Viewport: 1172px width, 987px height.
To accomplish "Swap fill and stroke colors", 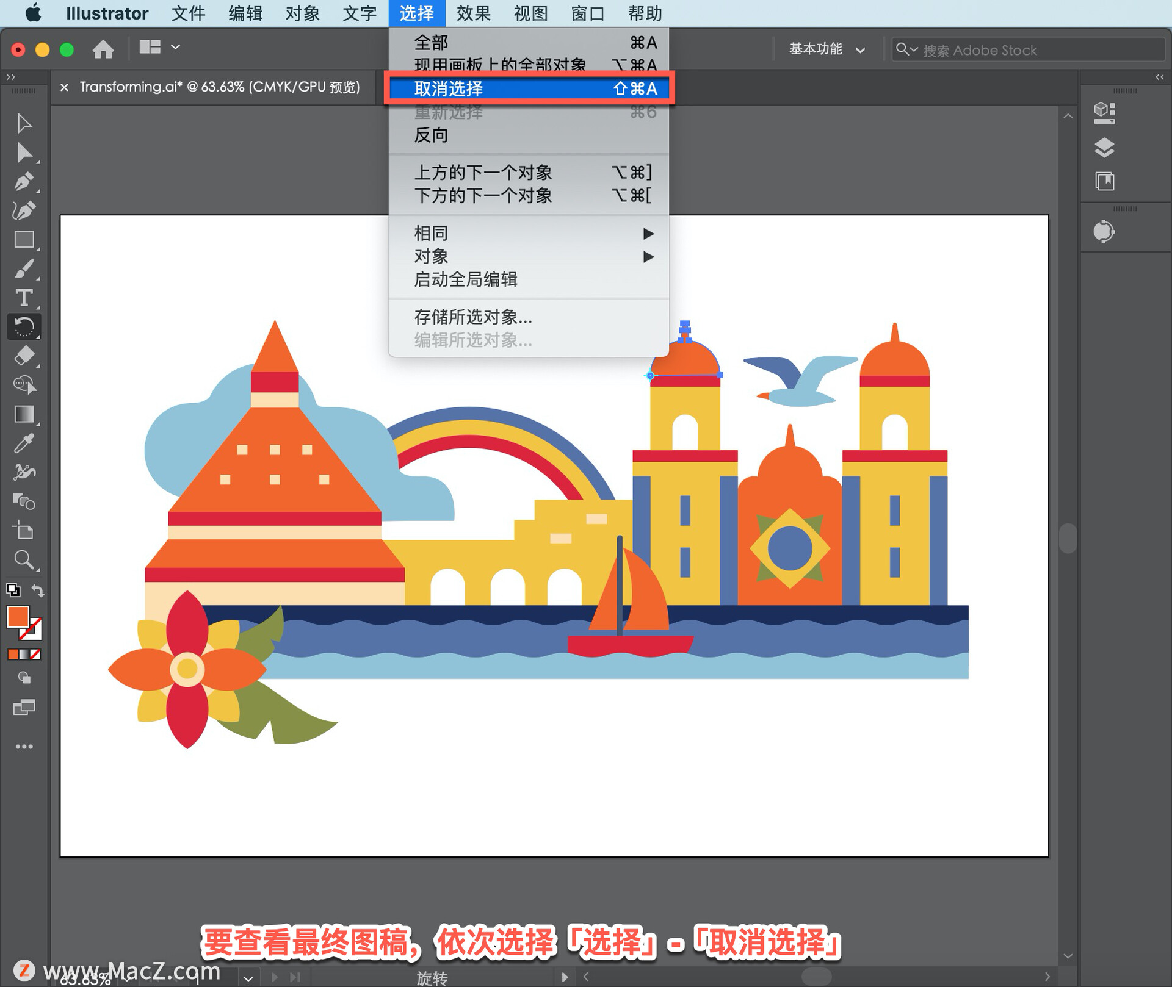I will tap(38, 590).
